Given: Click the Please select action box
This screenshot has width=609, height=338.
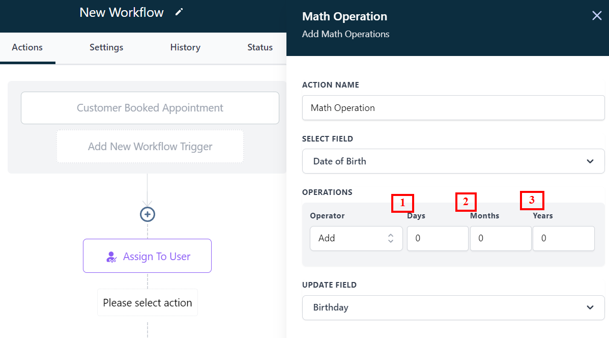Looking at the screenshot, I should point(148,303).
